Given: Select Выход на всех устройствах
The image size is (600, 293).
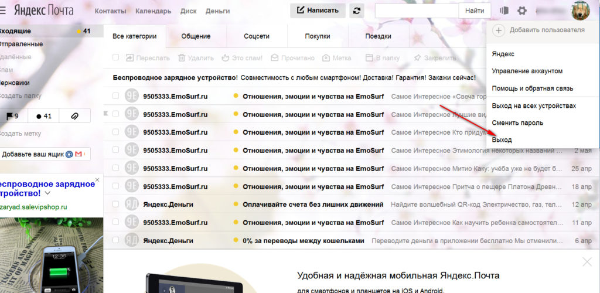Looking at the screenshot, I should coord(534,105).
